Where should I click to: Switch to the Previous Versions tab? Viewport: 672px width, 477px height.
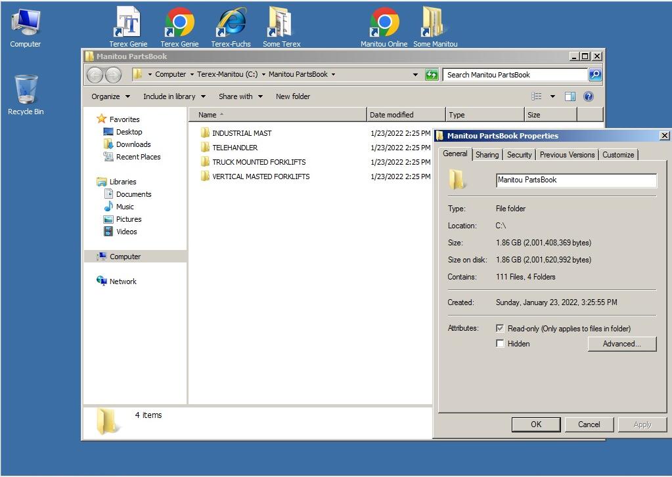coord(567,155)
